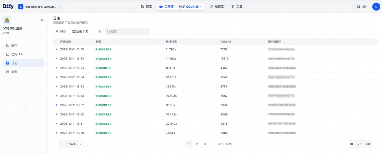Open the user avatar menu

pos(376,6)
